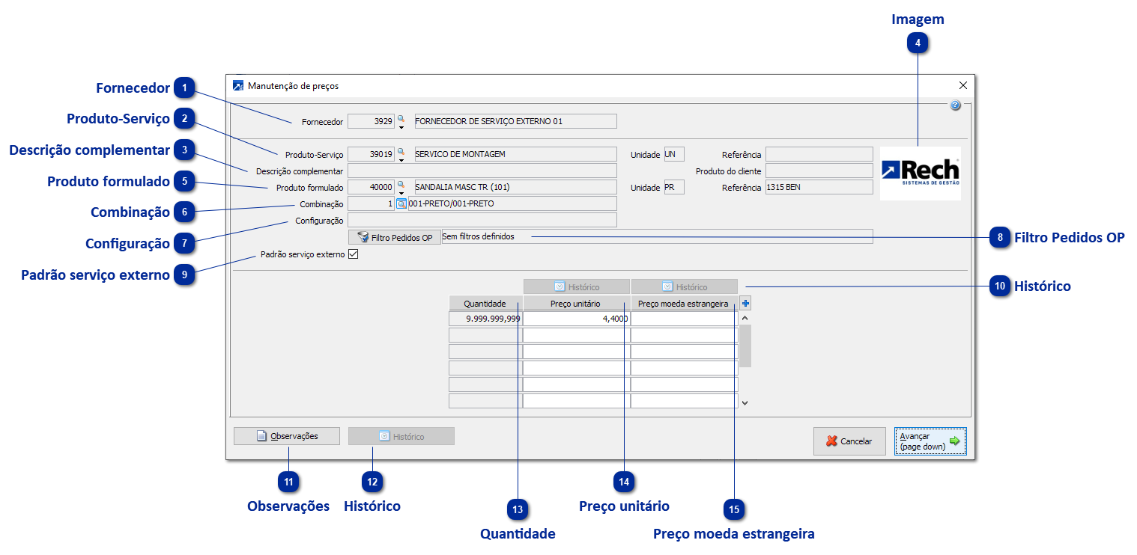The width and height of the screenshot is (1137, 555).
Task: Click the Produto formulado search lookup icon
Action: (x=401, y=184)
